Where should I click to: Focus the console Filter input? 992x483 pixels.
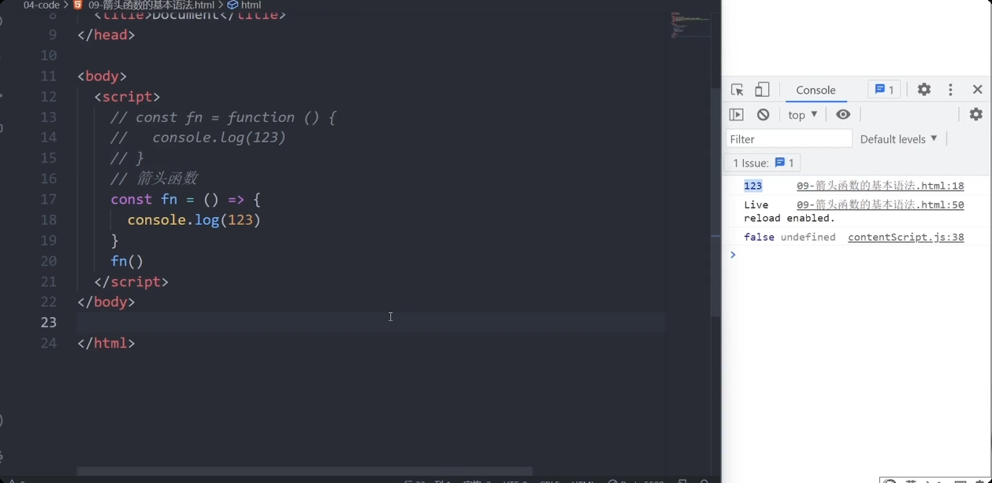(x=789, y=139)
